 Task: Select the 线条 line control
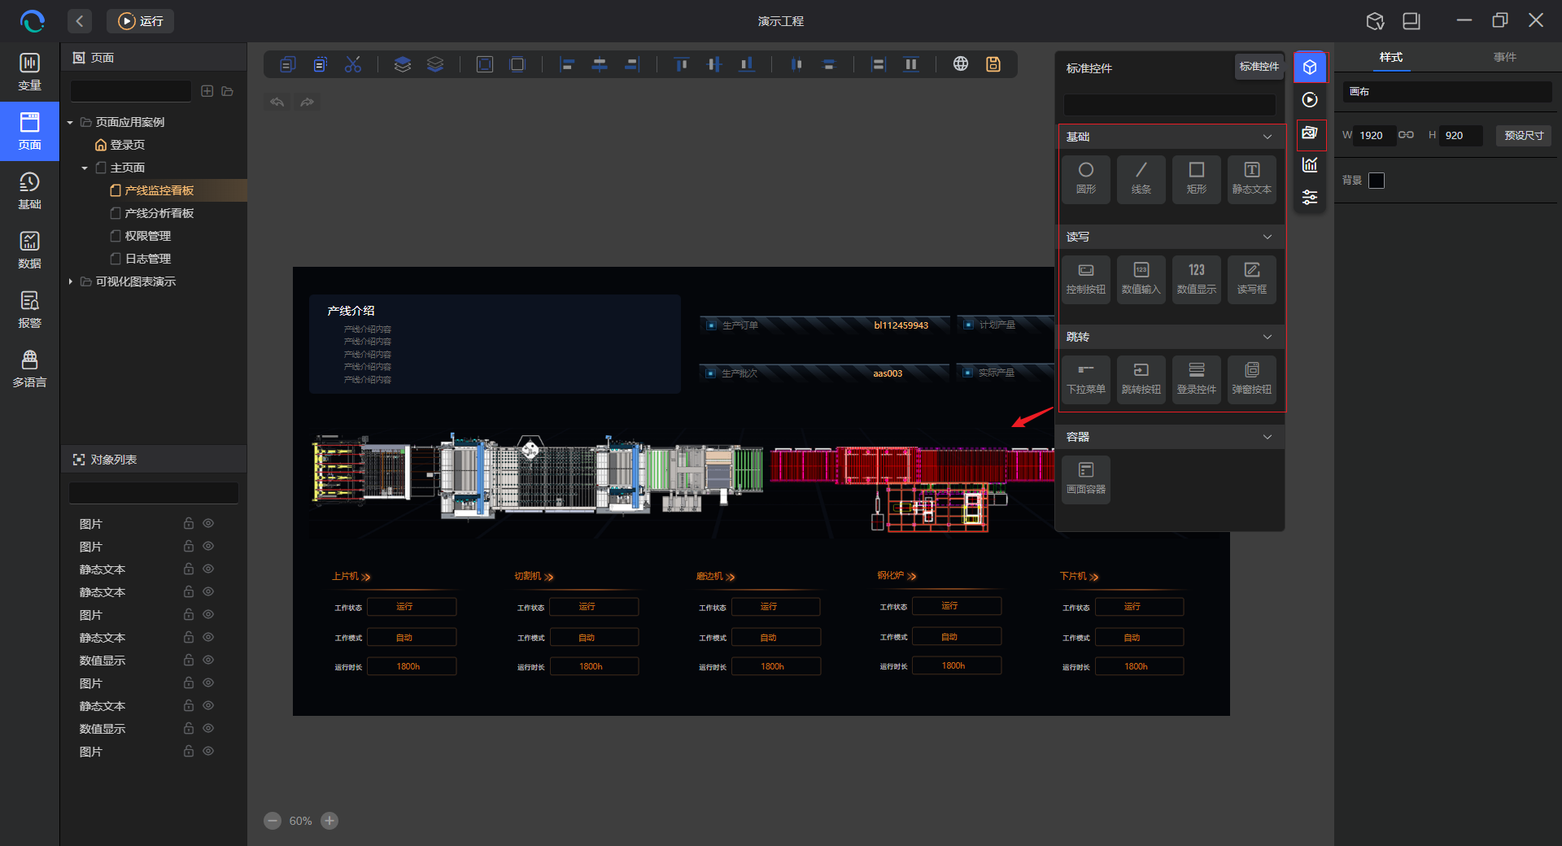tap(1141, 179)
